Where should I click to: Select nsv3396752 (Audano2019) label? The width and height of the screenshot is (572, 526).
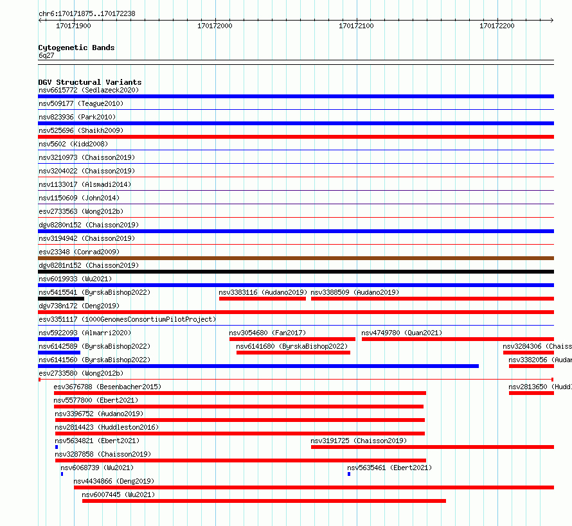99,414
